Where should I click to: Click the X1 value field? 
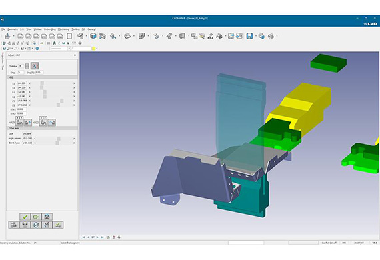pos(22,83)
